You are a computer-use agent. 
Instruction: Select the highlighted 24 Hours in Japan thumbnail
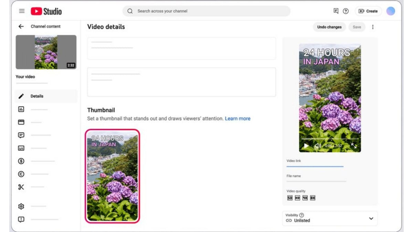coord(113,176)
